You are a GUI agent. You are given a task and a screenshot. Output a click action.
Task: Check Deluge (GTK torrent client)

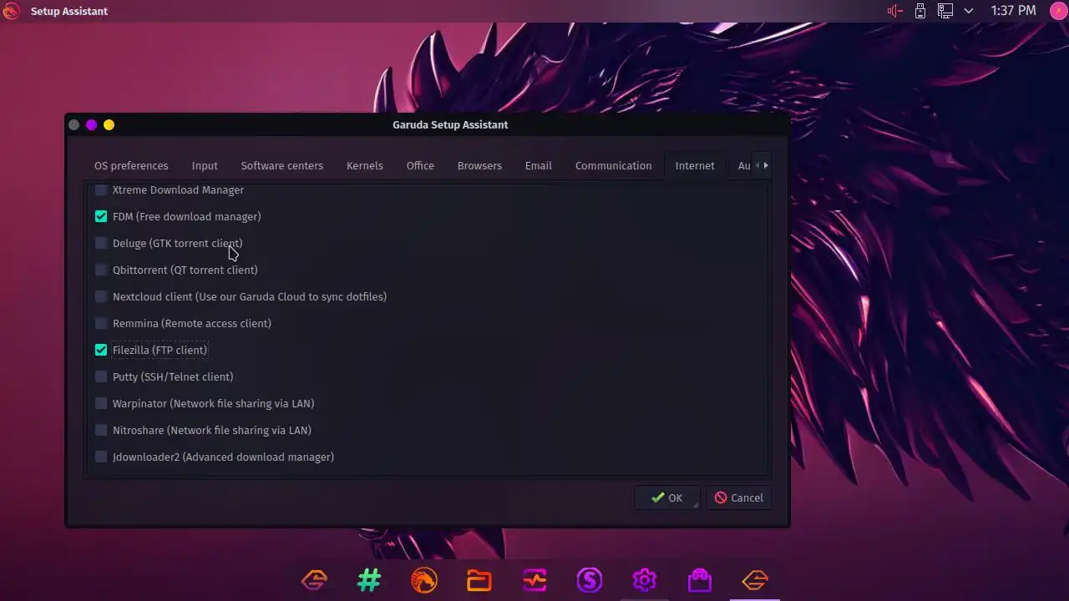point(101,243)
